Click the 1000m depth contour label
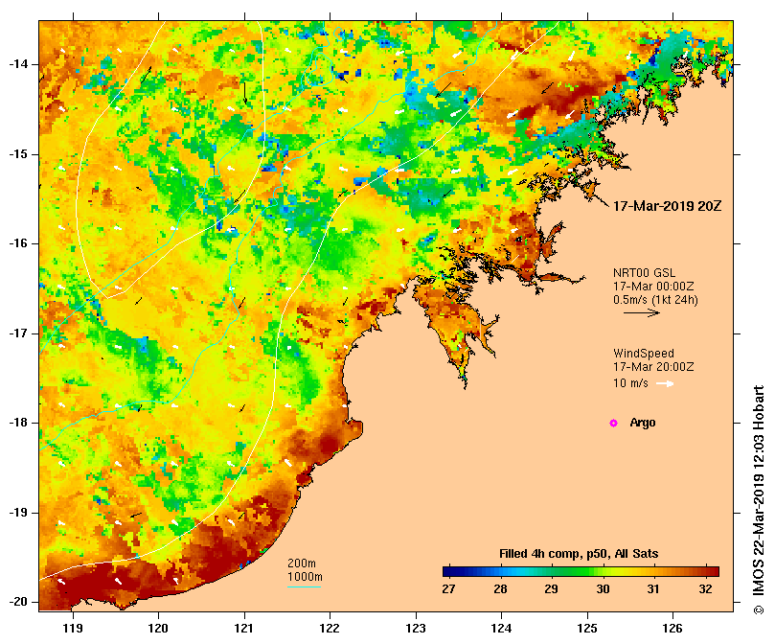The width and height of the screenshot is (775, 644). tap(305, 577)
